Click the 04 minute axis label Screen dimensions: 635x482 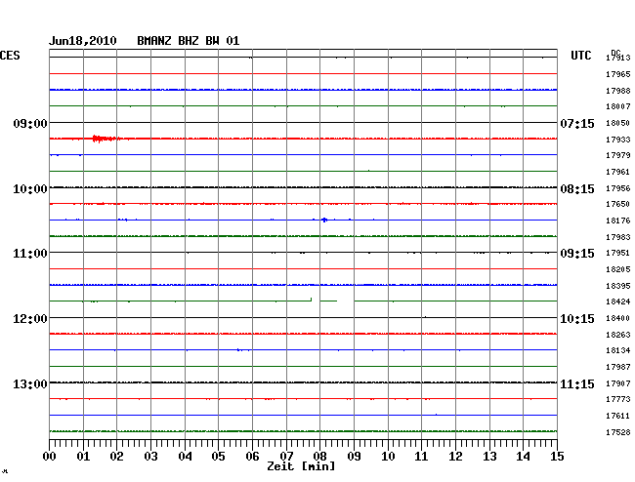pos(185,457)
